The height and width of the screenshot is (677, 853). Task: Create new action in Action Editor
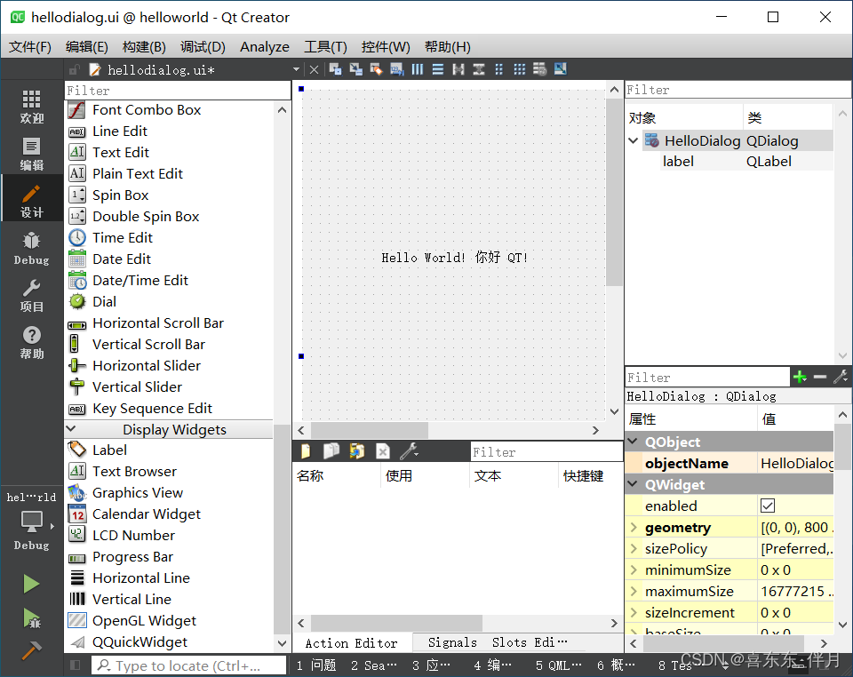pos(306,450)
